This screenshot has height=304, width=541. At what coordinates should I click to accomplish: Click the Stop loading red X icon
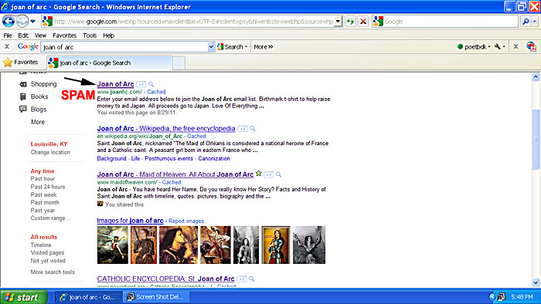tap(363, 22)
